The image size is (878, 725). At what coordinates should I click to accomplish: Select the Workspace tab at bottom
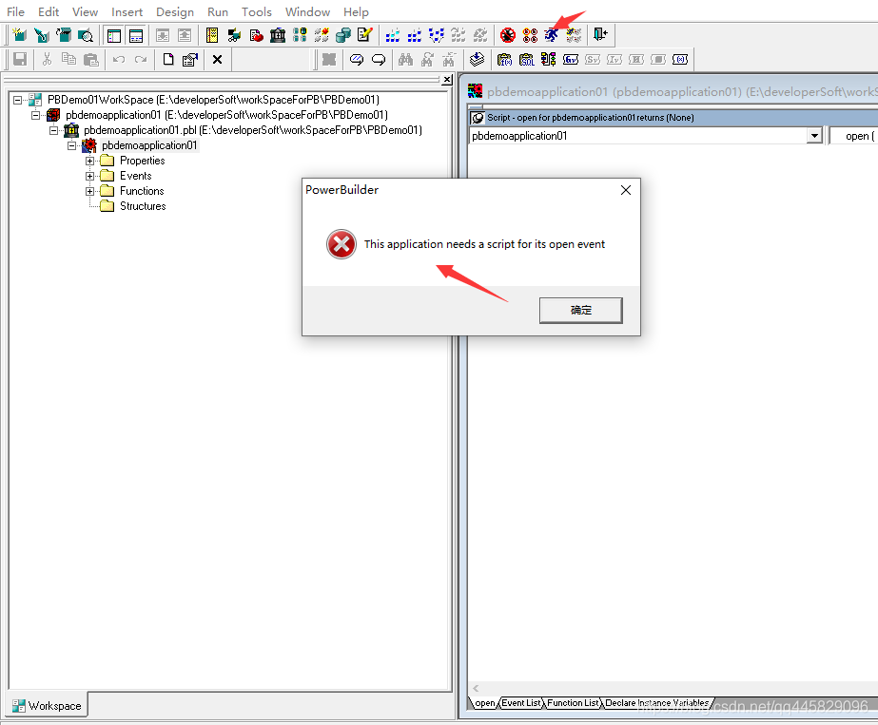tap(47, 706)
